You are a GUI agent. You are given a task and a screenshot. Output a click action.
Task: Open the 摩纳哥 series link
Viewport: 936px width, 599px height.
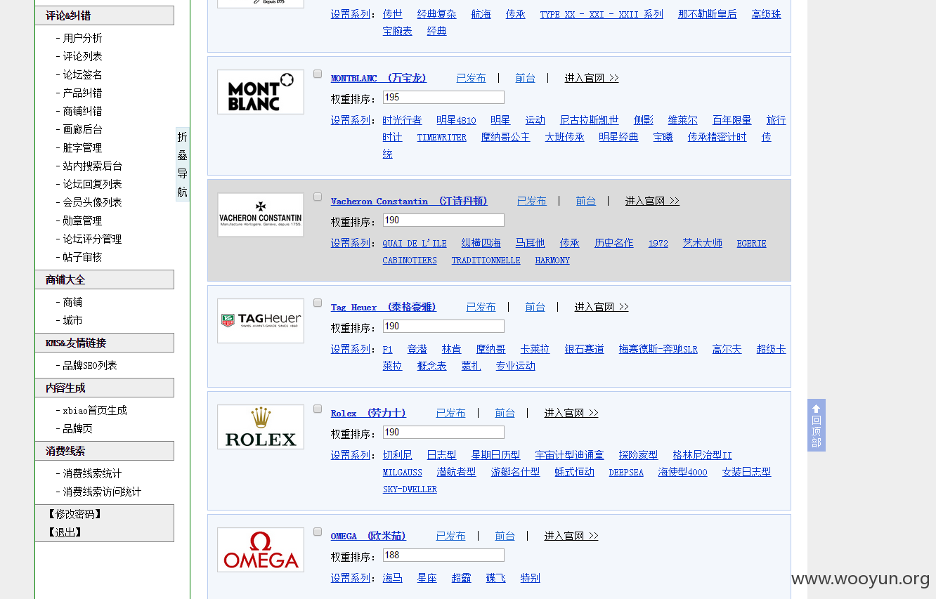(x=490, y=349)
